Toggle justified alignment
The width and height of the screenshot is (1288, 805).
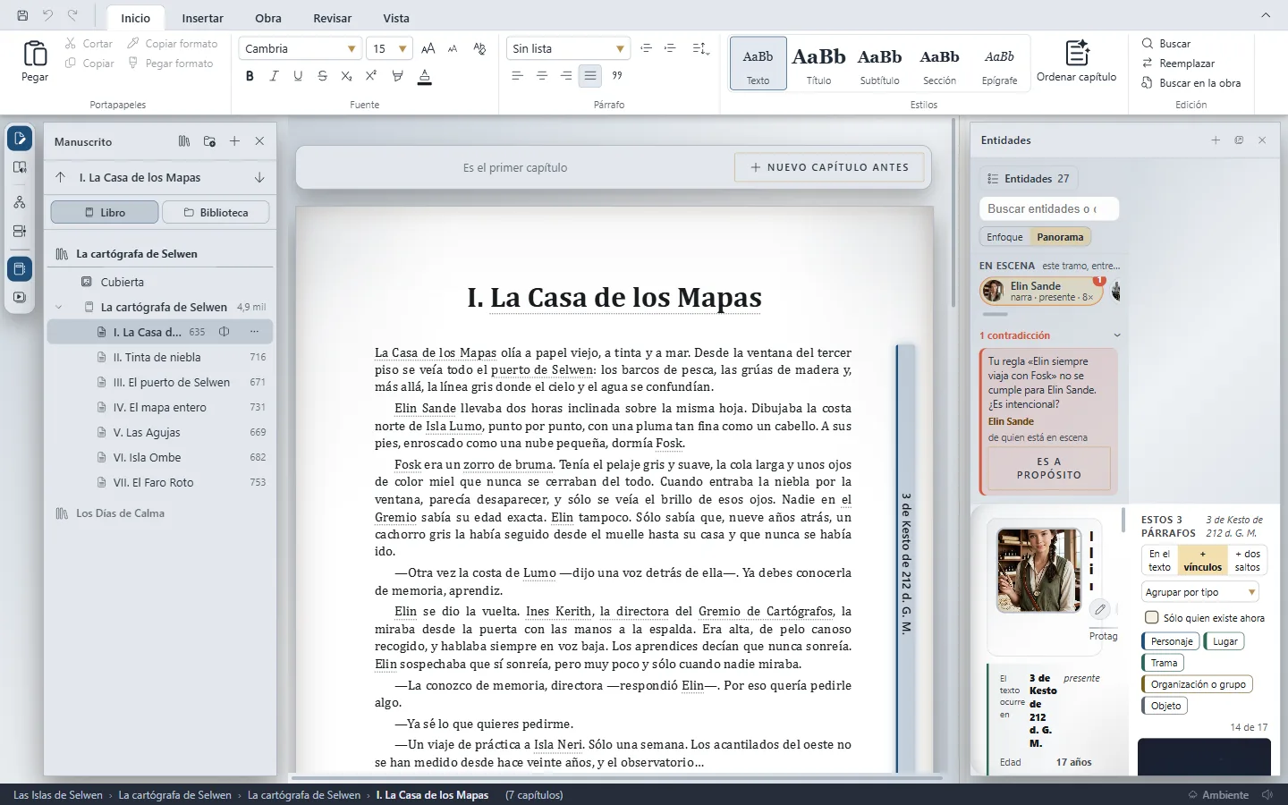pos(590,76)
